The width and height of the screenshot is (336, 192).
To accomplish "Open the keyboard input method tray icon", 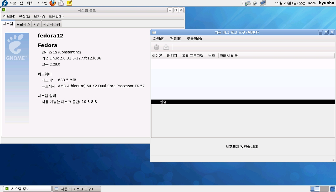I will coord(248,3).
